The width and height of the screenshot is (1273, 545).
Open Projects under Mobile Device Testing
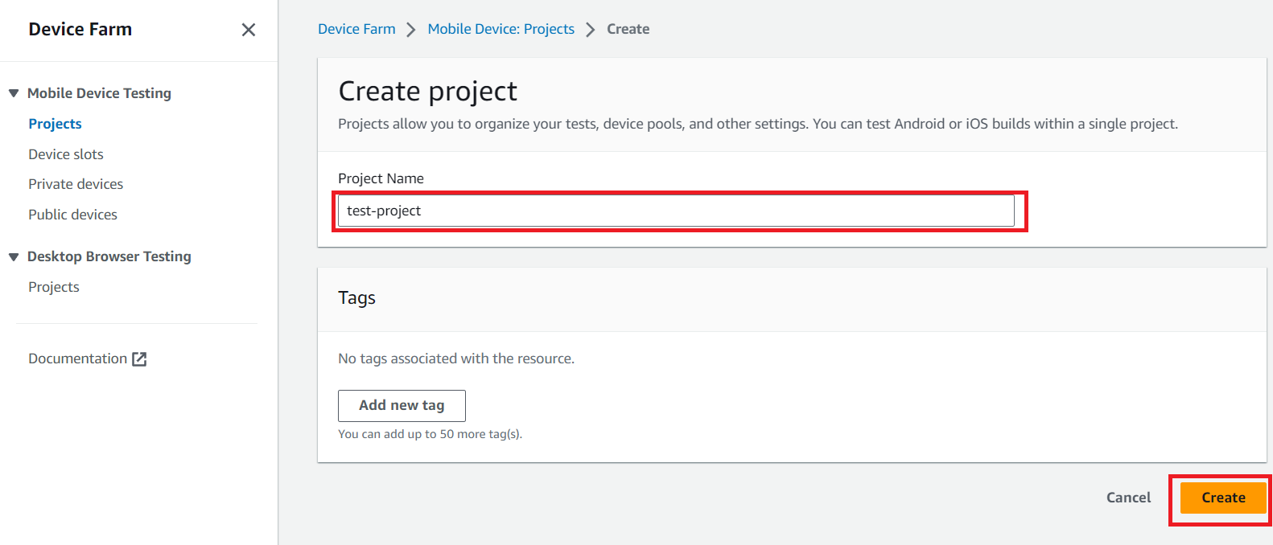[x=55, y=124]
